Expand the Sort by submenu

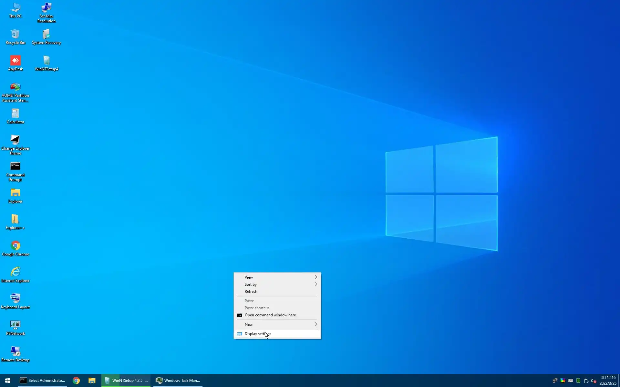click(277, 284)
